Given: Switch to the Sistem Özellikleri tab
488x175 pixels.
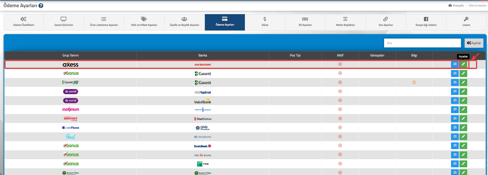Looking at the screenshot, I should 24,22.
